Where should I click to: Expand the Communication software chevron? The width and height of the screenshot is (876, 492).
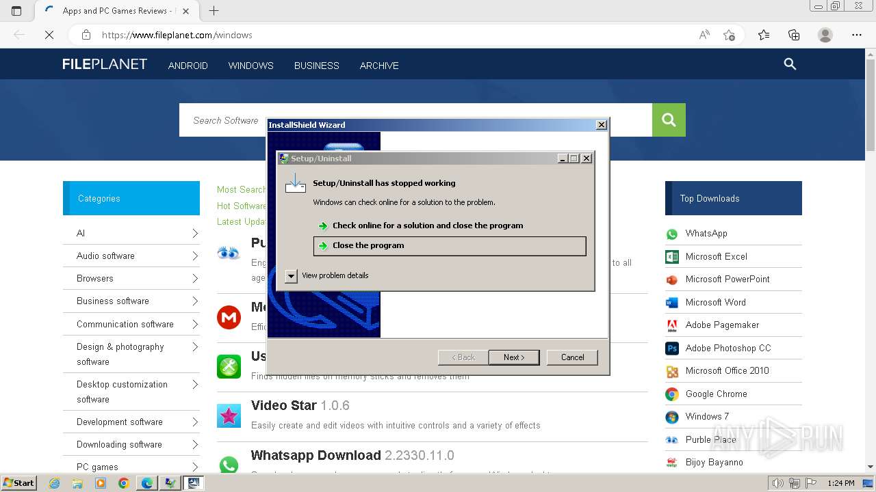pos(195,325)
